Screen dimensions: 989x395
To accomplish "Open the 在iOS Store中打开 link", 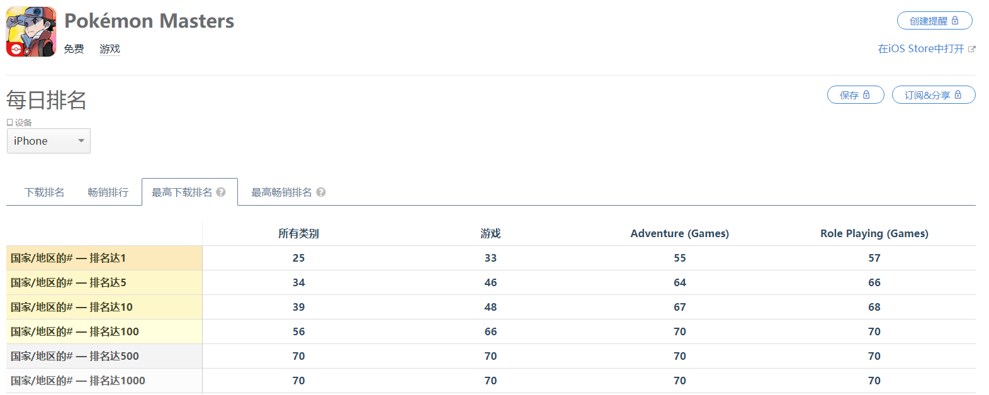I will 921,49.
